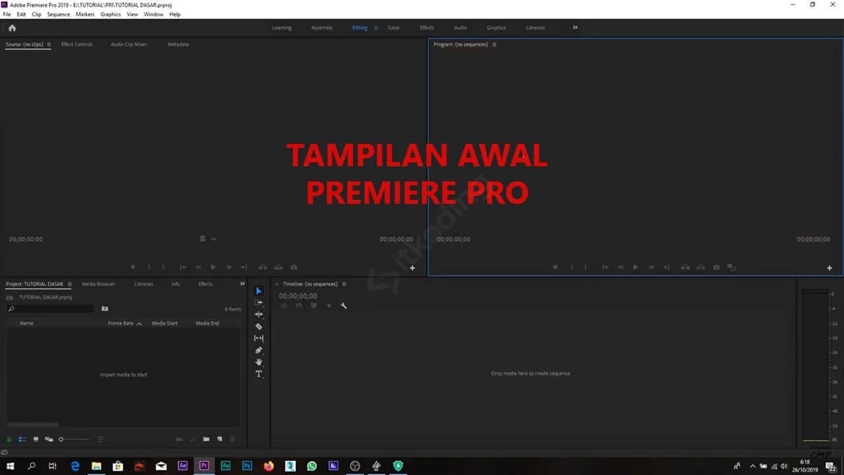Open the File menu
844x475 pixels.
(x=7, y=14)
